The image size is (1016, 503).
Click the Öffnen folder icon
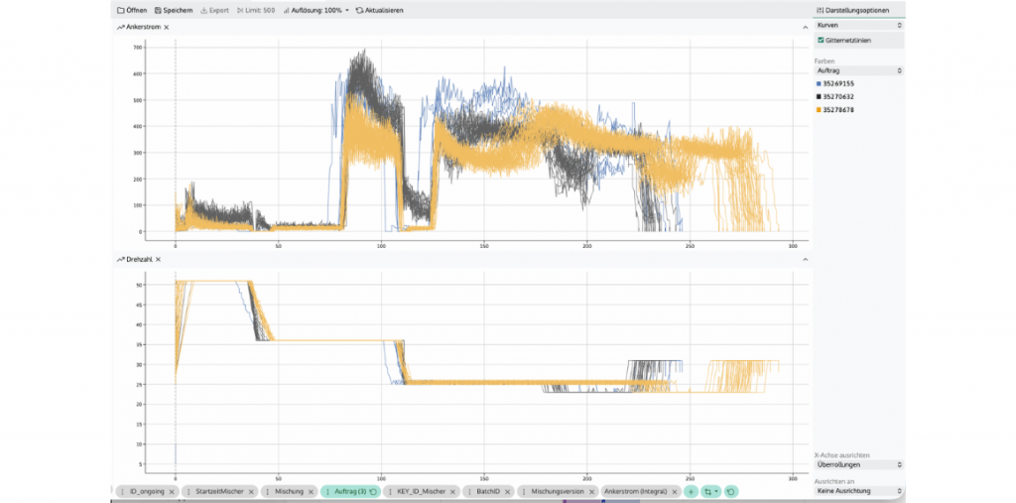click(121, 10)
